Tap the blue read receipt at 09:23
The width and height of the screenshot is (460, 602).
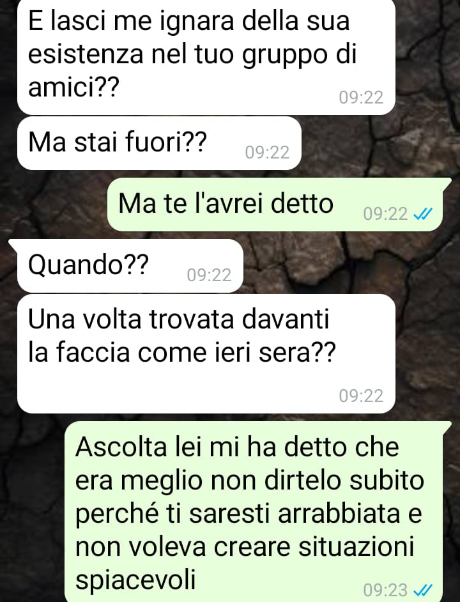[422, 589]
